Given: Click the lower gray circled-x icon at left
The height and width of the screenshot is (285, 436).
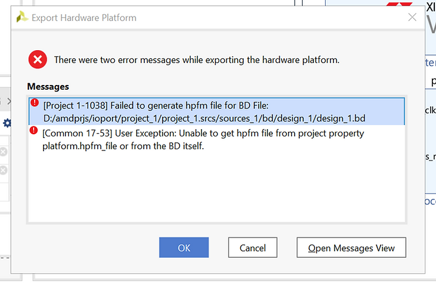Looking at the screenshot, I should pyautogui.click(x=4, y=171).
